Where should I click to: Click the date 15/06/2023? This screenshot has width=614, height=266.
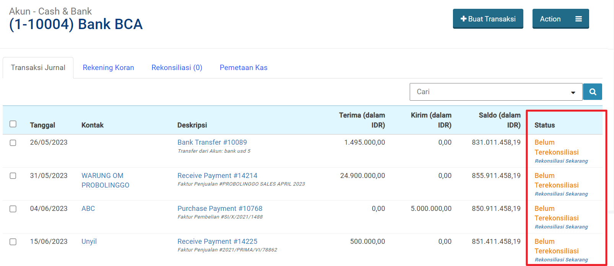49,242
